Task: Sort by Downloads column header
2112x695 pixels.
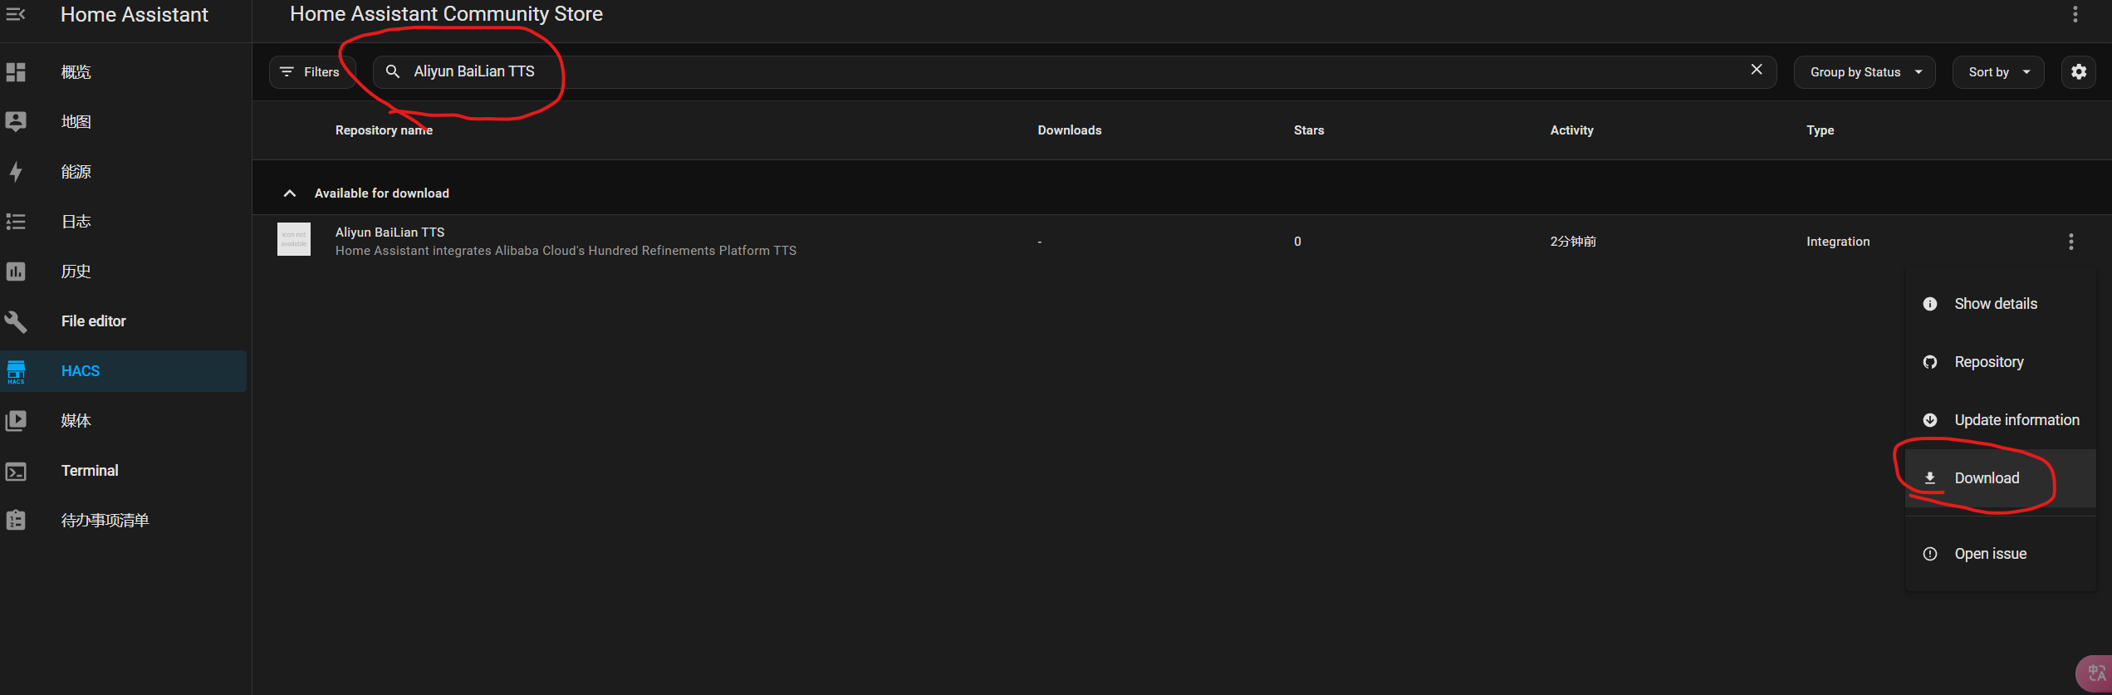Action: (1069, 130)
